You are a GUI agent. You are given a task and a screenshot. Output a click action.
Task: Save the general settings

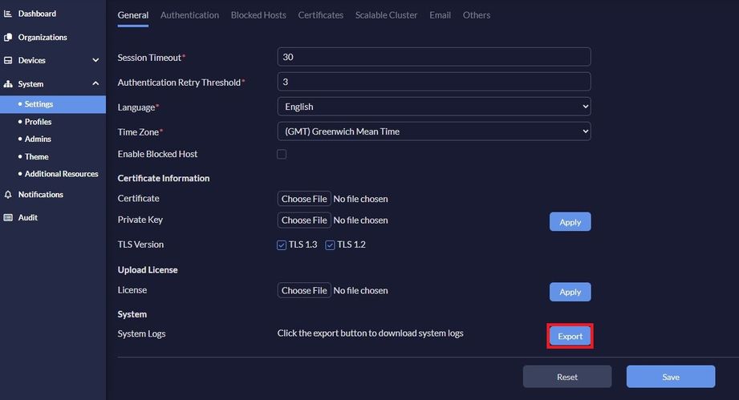670,377
